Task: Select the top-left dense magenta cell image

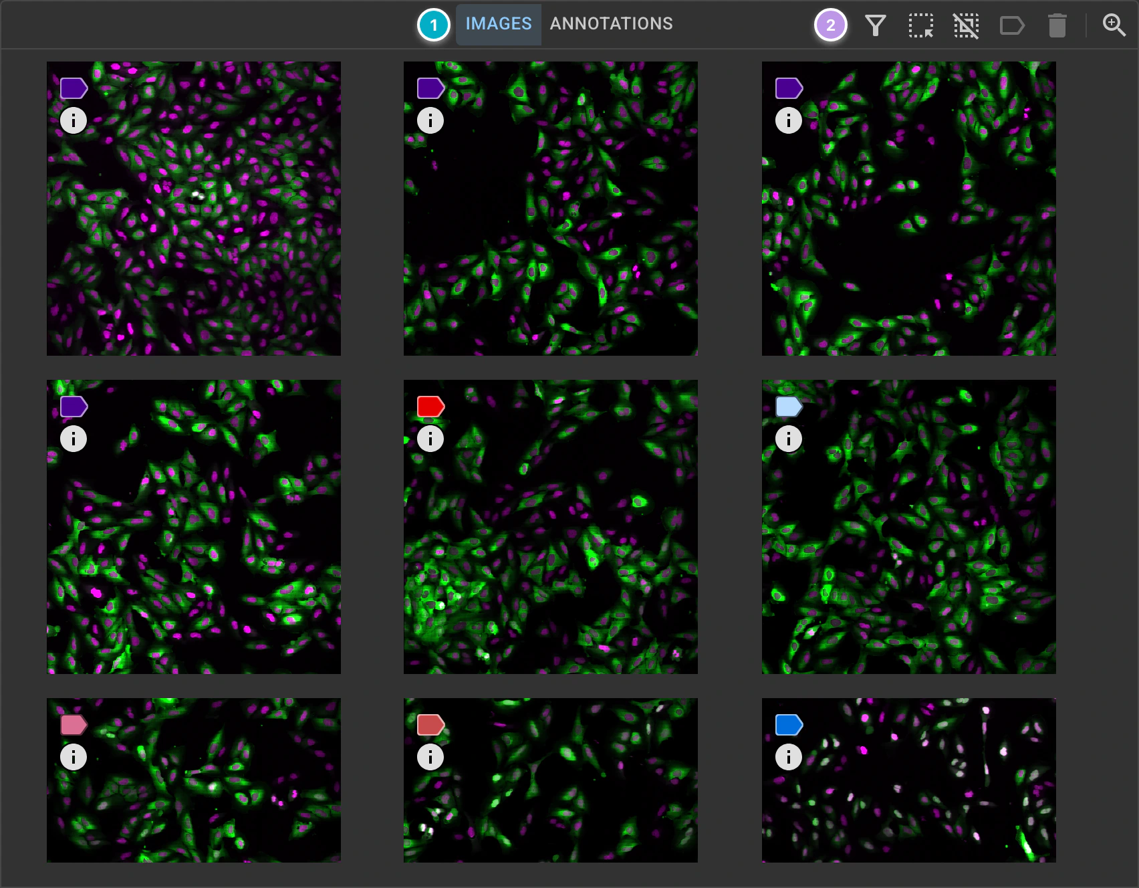Action: pyautogui.click(x=194, y=209)
